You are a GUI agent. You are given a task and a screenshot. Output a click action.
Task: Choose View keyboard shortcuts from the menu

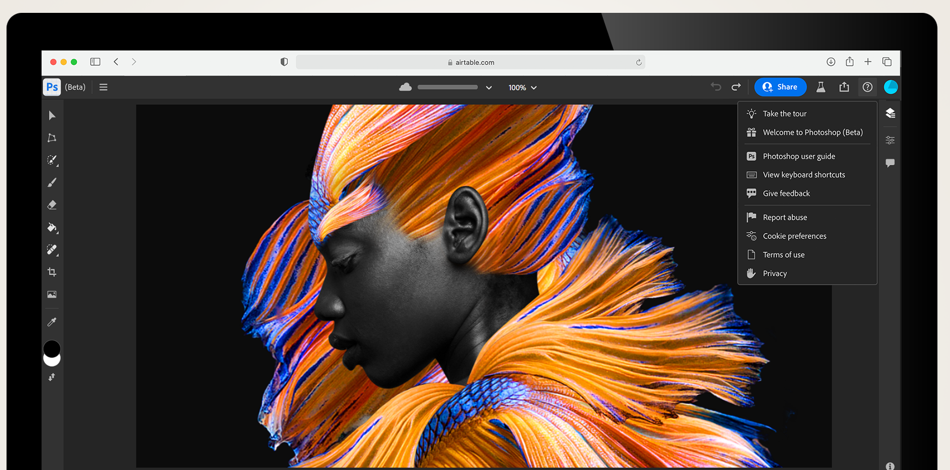tap(804, 175)
